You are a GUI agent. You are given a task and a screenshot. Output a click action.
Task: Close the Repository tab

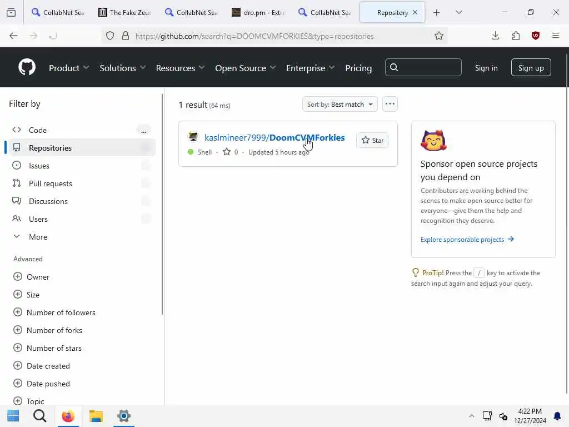415,12
